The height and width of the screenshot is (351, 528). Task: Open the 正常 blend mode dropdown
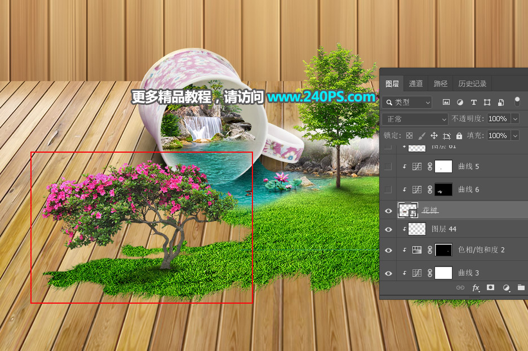tap(415, 119)
